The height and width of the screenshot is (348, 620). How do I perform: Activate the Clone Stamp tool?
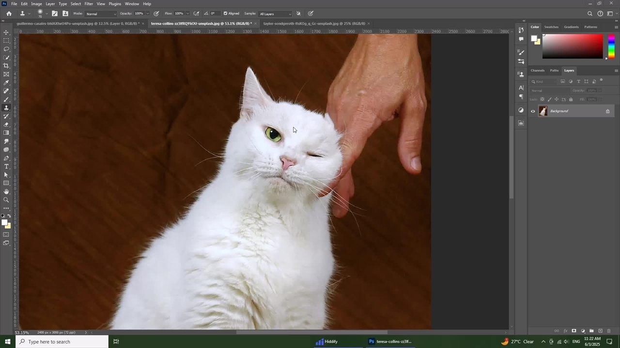[6, 108]
